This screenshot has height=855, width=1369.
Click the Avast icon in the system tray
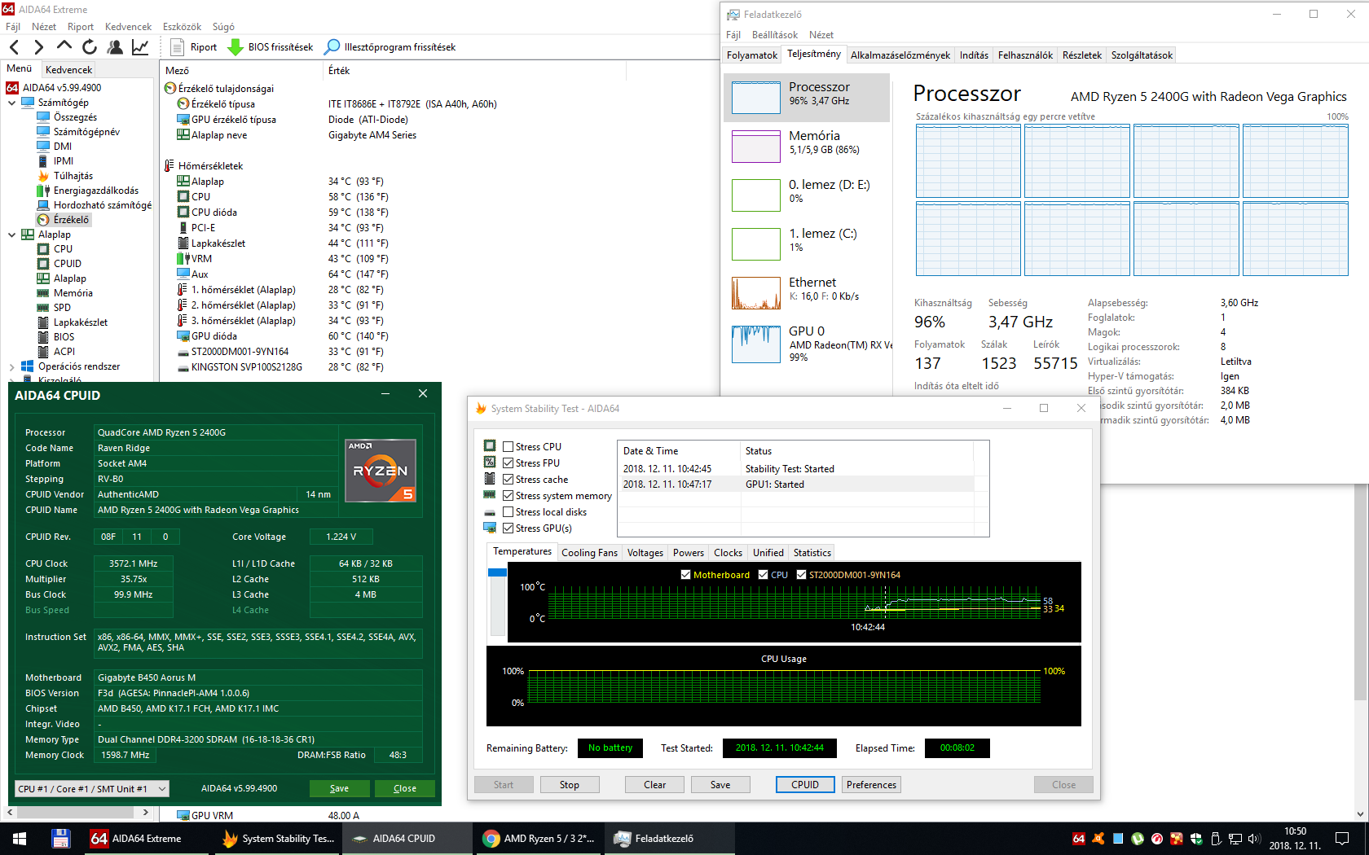tap(1098, 839)
